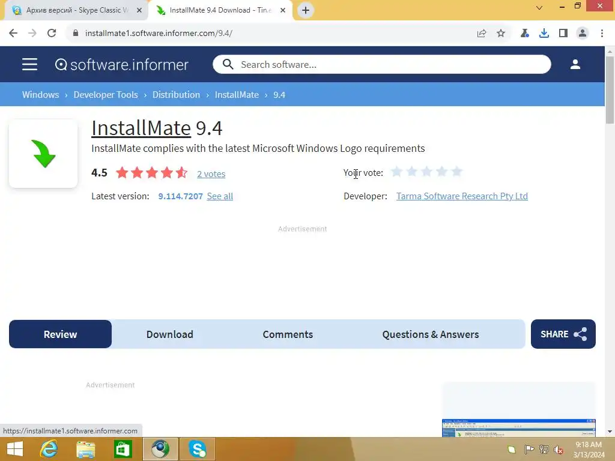Viewport: 615px width, 461px height.
Task: Open the Questions & Answers tab
Action: (430, 334)
